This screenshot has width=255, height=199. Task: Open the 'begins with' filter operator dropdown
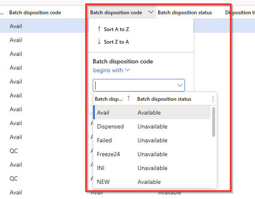point(112,71)
